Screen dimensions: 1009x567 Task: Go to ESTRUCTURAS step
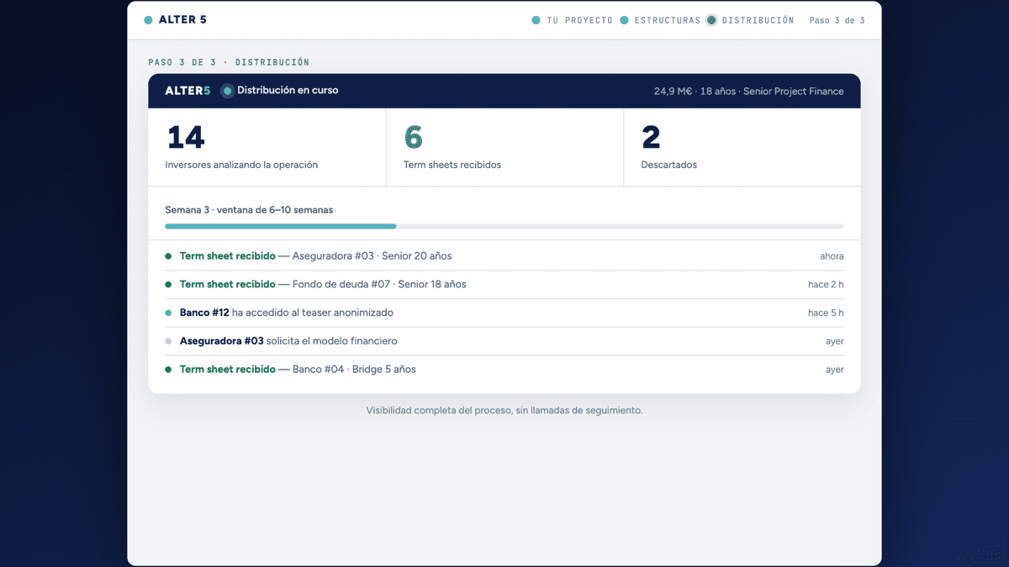pos(668,20)
